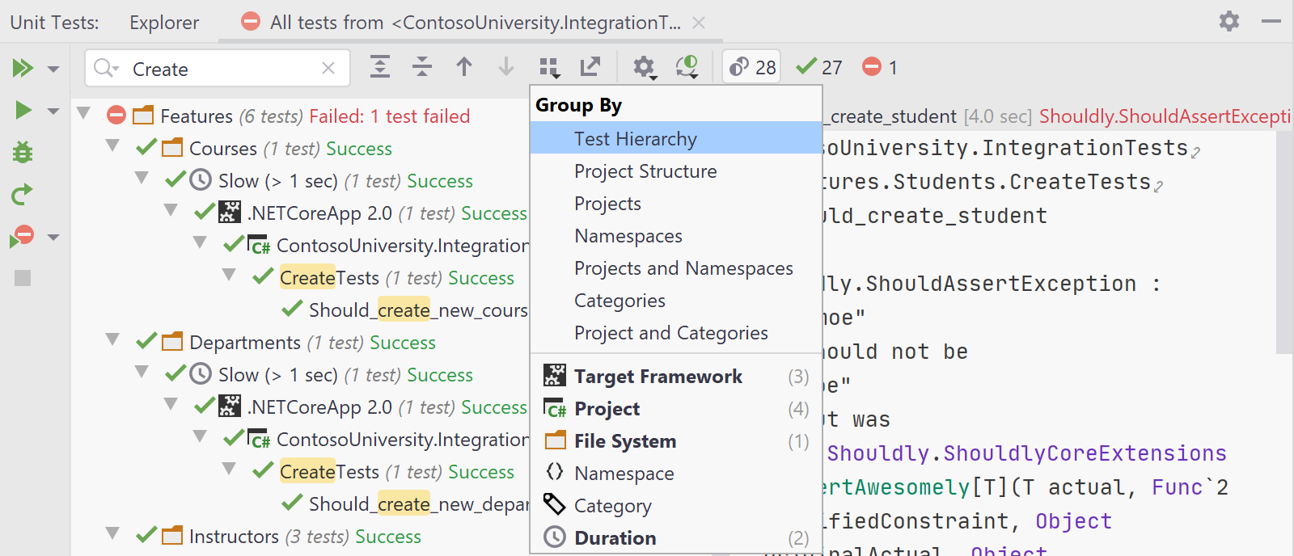Choose Projects and Namespaces grouping
Image resolution: width=1294 pixels, height=556 pixels.
coord(676,268)
